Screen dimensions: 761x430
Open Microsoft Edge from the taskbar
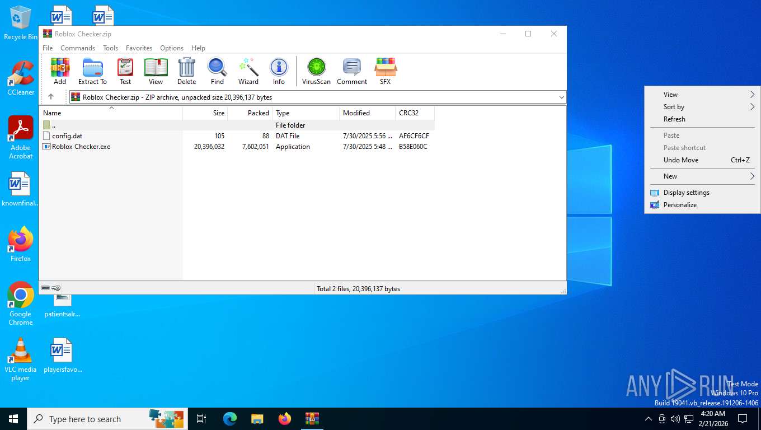pos(230,419)
